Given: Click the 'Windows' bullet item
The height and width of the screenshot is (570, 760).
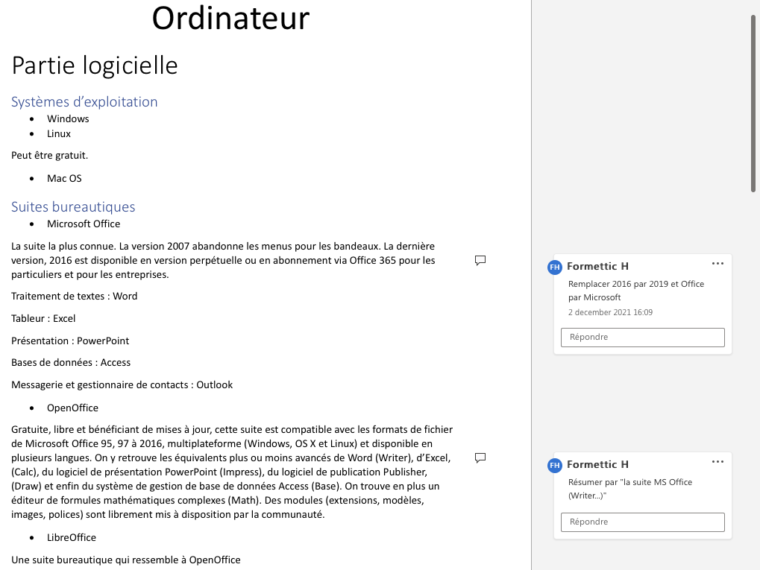Looking at the screenshot, I should [x=68, y=118].
